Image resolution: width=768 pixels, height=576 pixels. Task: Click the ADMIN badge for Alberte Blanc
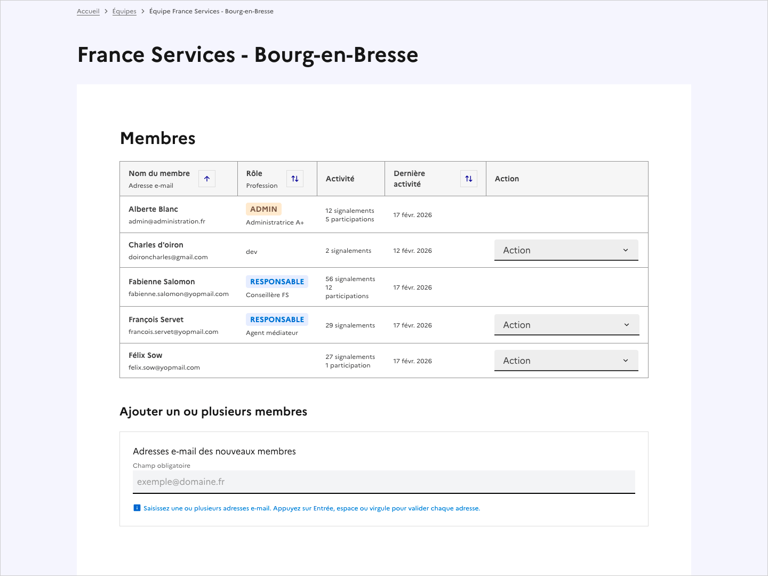(263, 209)
